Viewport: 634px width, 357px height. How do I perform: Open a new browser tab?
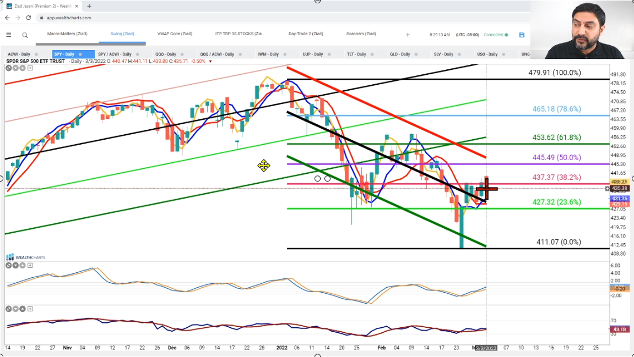click(89, 6)
